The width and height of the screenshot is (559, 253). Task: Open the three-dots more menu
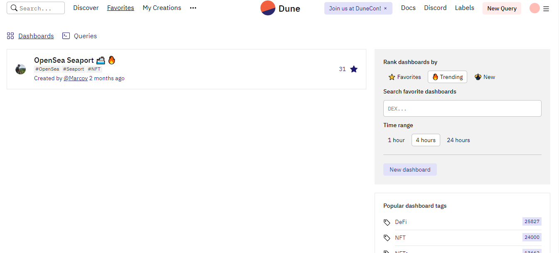click(x=193, y=8)
